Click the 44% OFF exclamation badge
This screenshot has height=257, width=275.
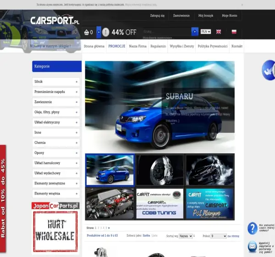pyautogui.click(x=105, y=32)
